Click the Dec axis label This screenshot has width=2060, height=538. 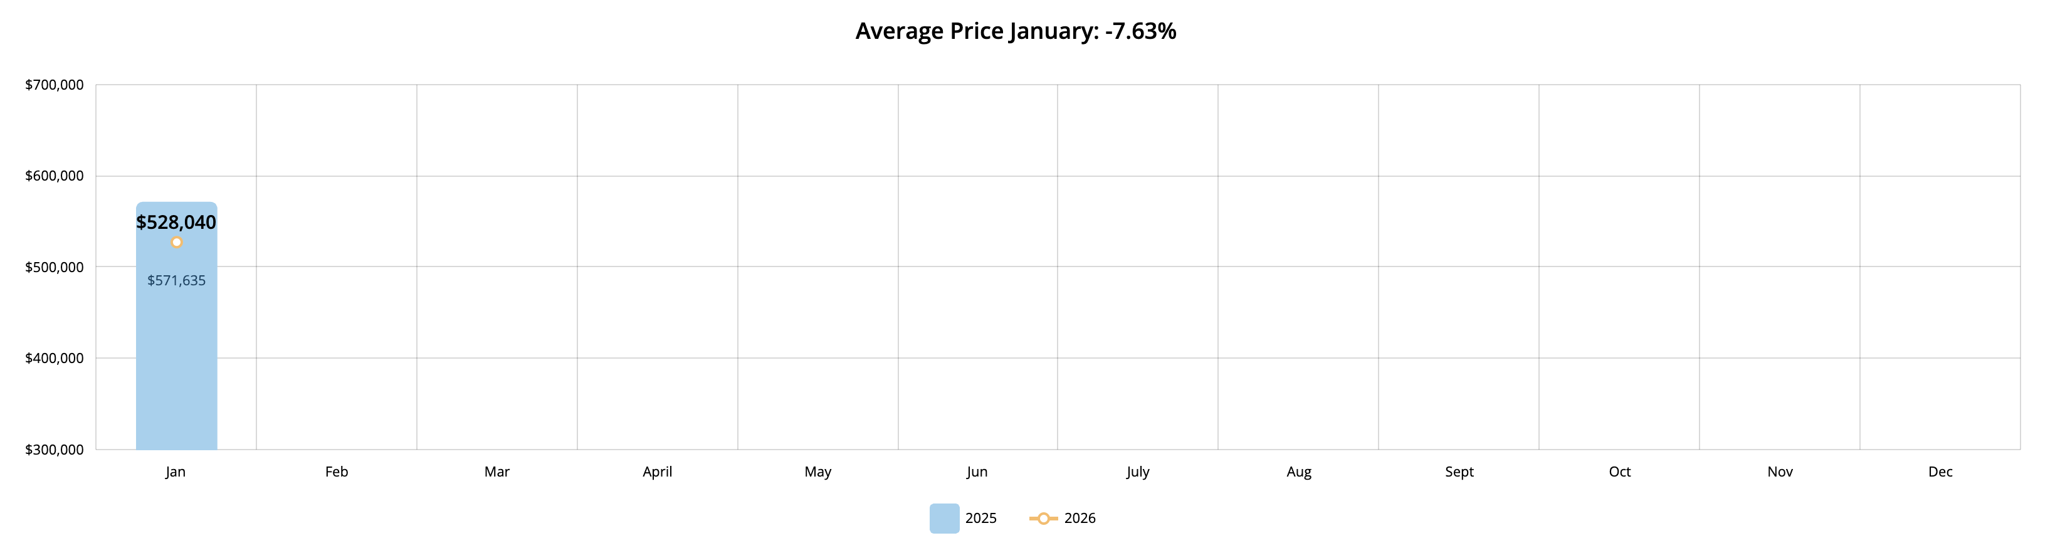[1940, 472]
